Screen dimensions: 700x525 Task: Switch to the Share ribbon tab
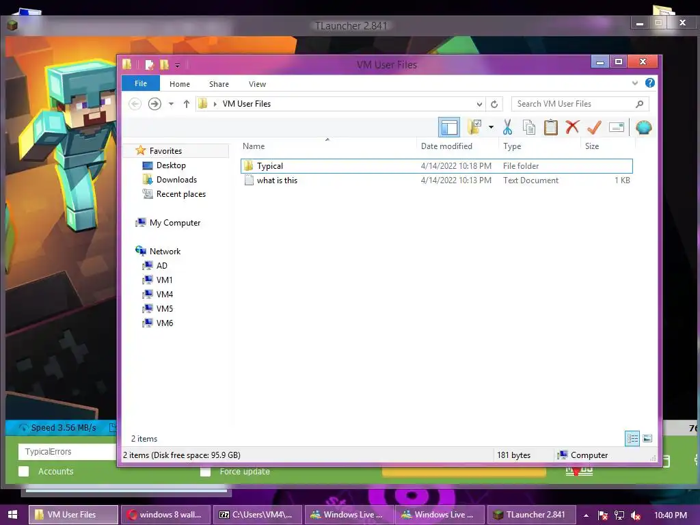219,84
